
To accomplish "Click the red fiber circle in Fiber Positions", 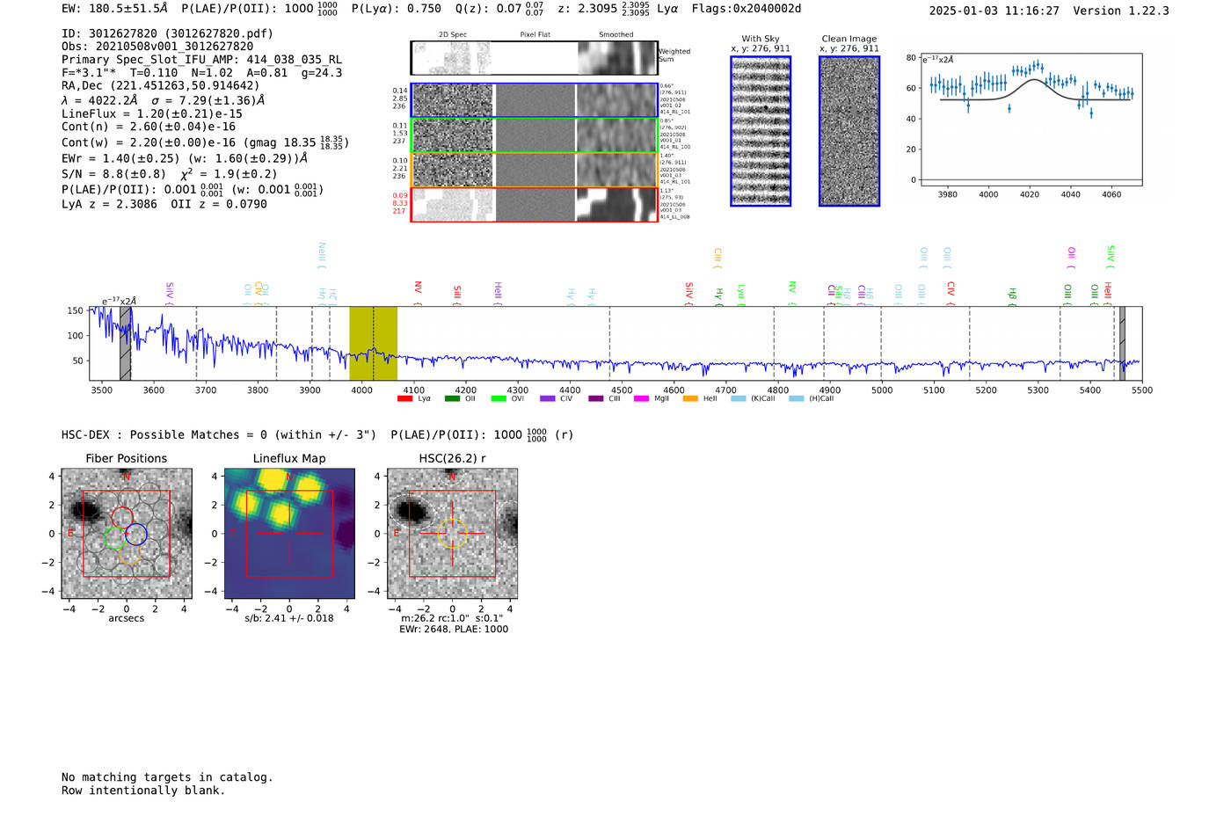I will 122,518.
